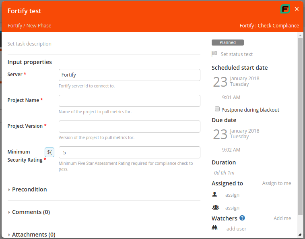This screenshot has height=239, width=305.
Task: Click the Fortify test title
Action: pyautogui.click(x=24, y=11)
